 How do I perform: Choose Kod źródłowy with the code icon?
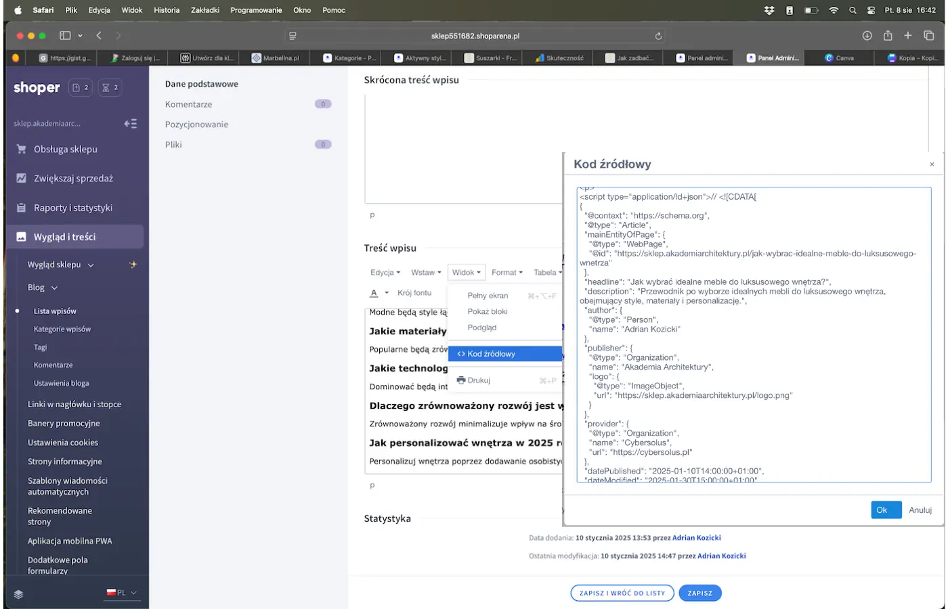(488, 353)
